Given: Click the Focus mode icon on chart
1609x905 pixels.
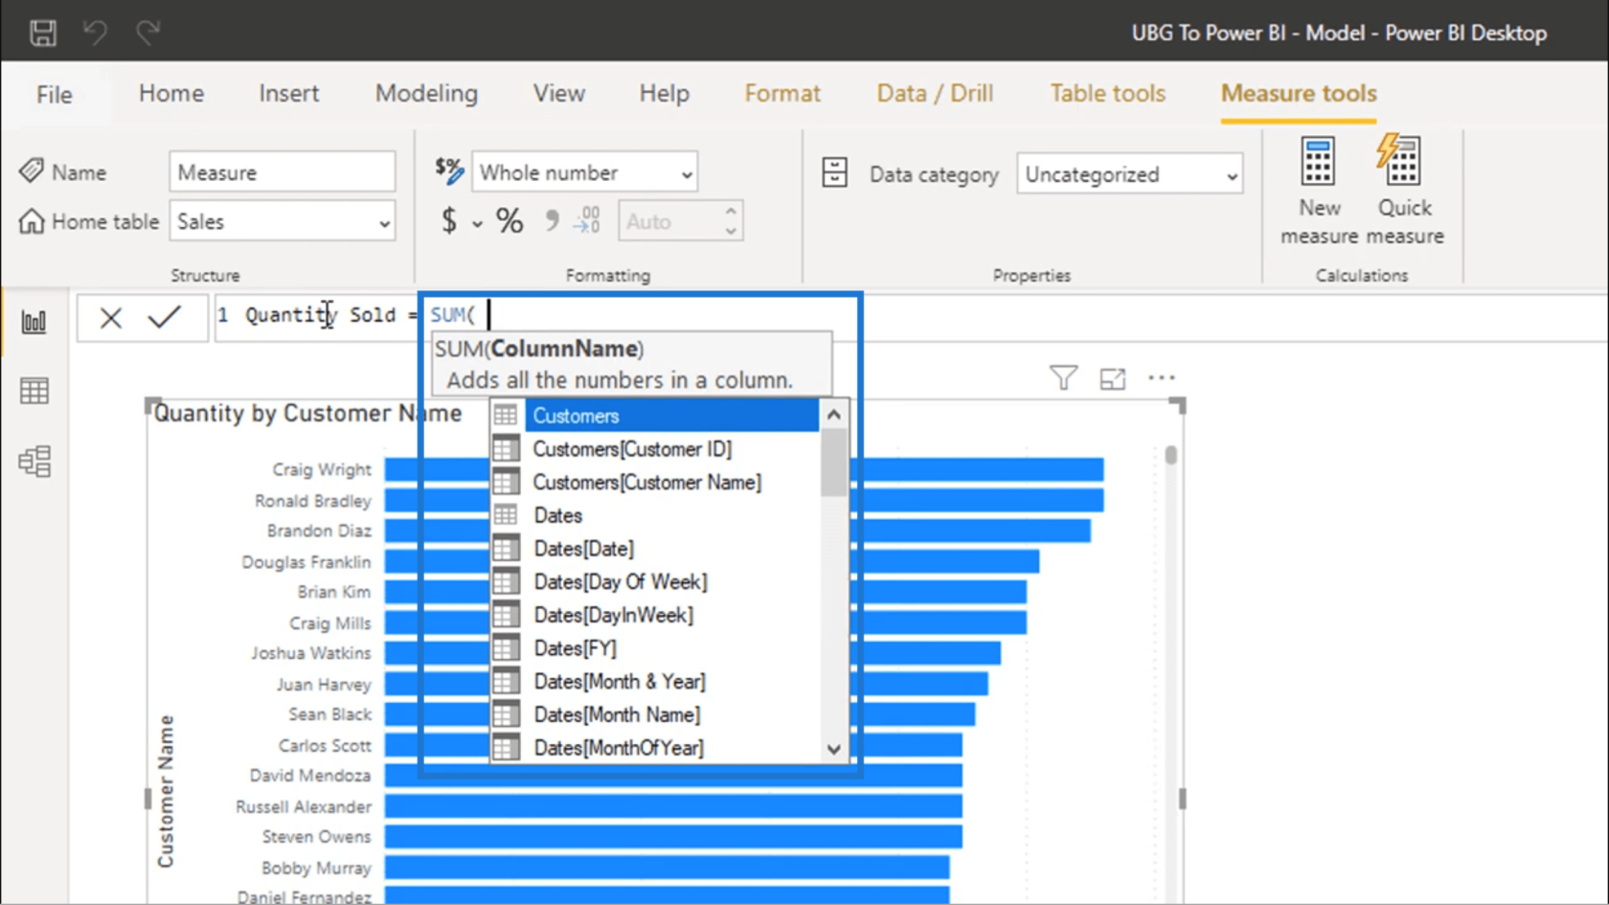Looking at the screenshot, I should 1113,378.
